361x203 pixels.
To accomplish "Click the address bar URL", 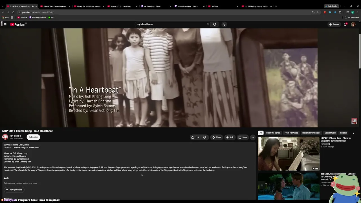I will pyautogui.click(x=38, y=12).
